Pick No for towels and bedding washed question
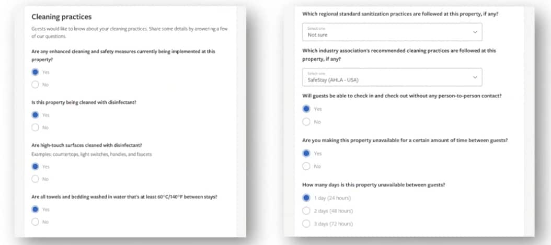 (x=35, y=222)
